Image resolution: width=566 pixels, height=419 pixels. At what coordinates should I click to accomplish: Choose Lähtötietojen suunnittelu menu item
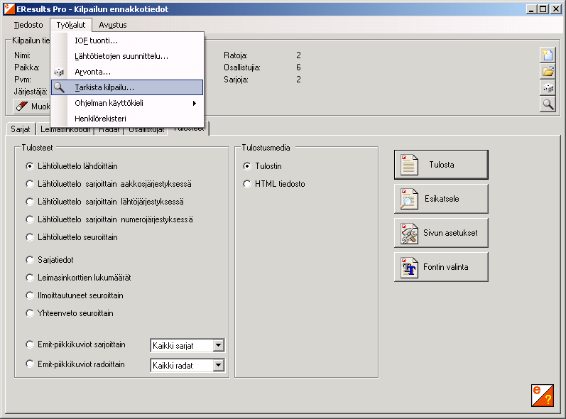tap(127, 56)
